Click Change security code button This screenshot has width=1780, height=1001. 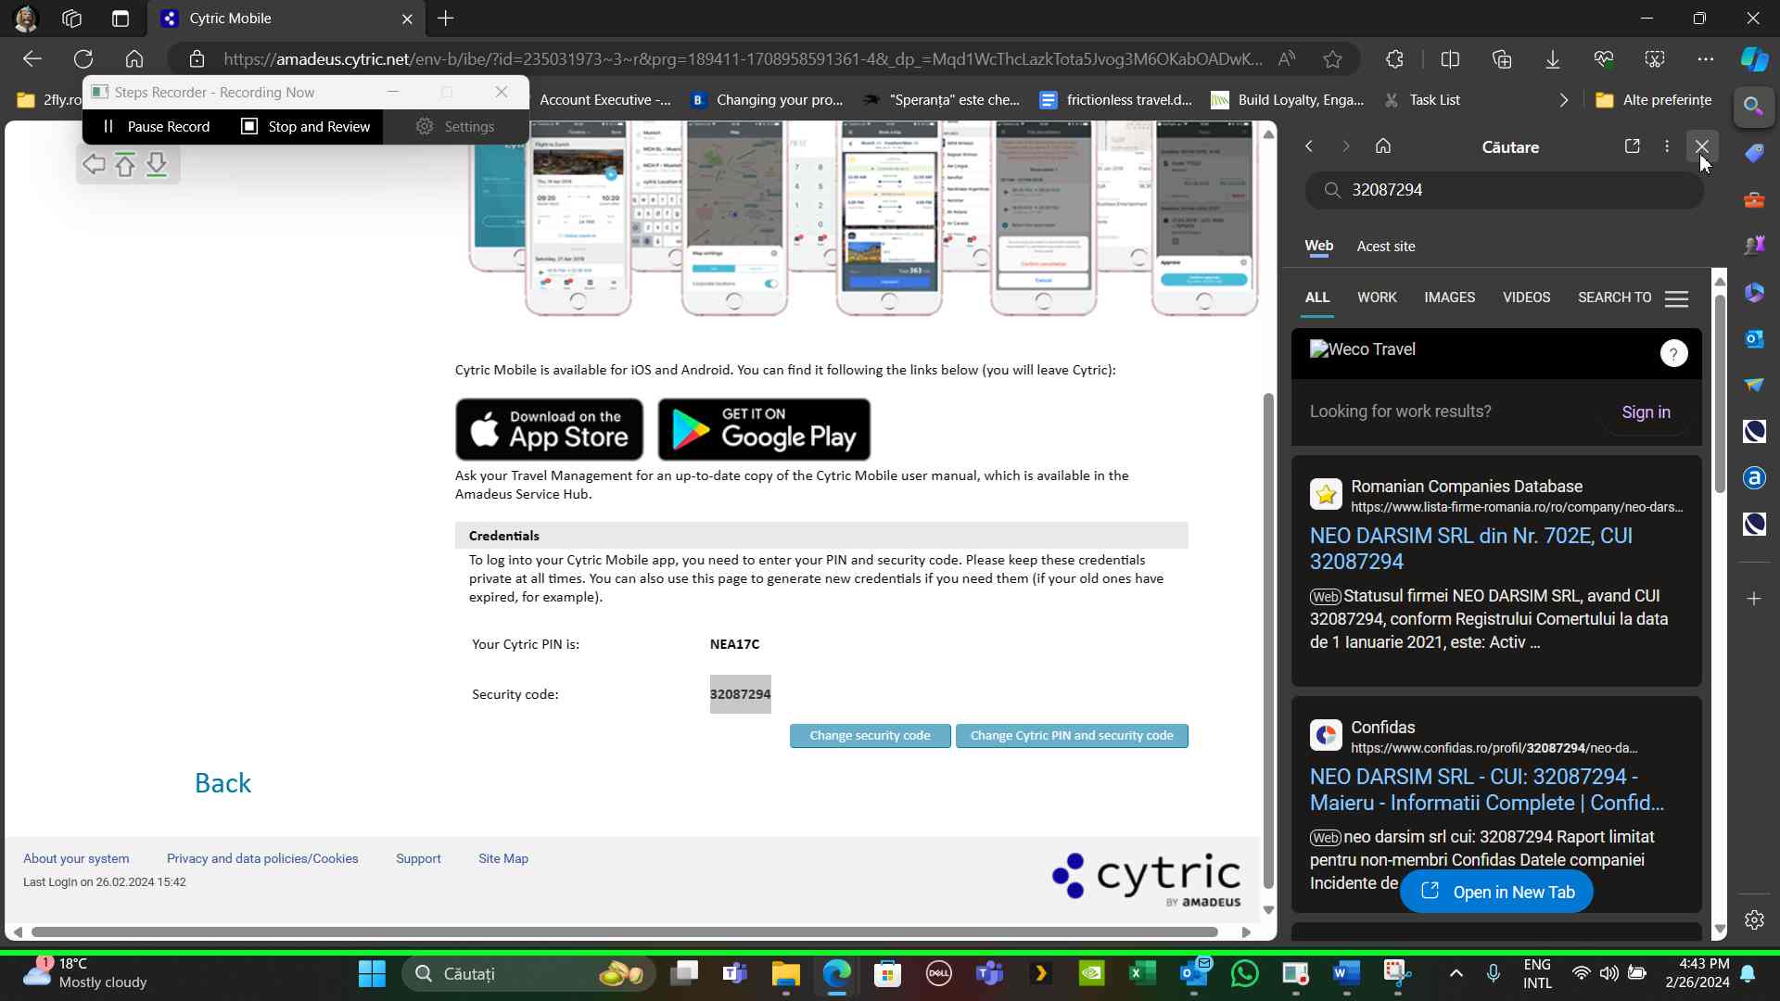point(870,736)
